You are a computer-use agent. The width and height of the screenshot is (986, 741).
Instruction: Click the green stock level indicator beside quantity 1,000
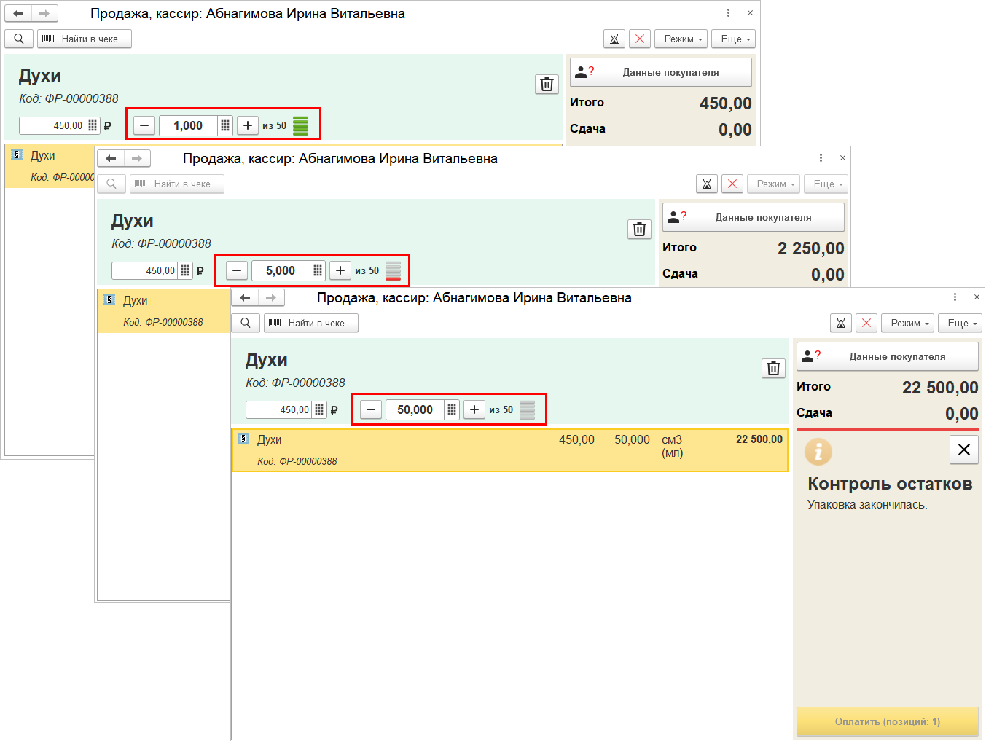pos(301,125)
